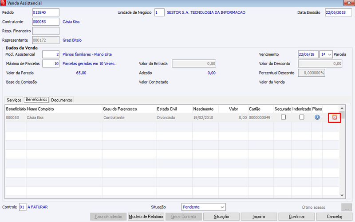Click the Nome Completo column header
The image size is (355, 222).
click(64, 109)
